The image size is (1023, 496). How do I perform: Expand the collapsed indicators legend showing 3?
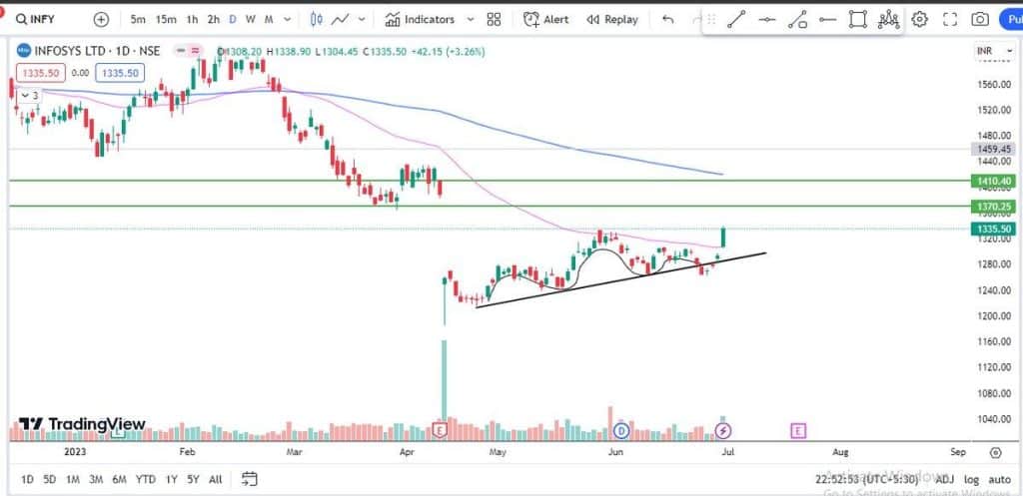point(28,96)
